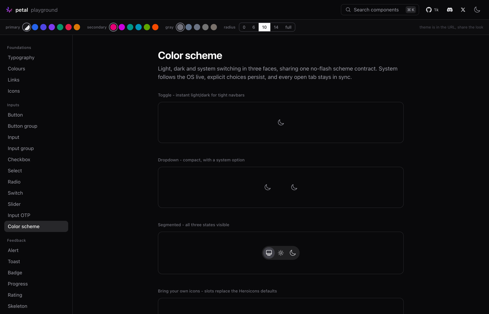Open the Discord community icon

point(450,10)
